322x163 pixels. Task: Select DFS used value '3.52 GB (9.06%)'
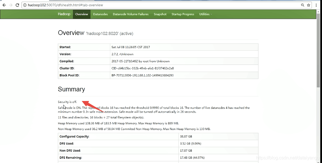[191, 143]
